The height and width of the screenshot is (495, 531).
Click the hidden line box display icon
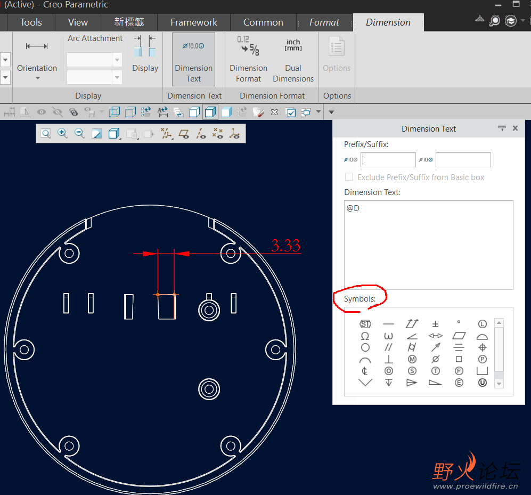[130, 112]
